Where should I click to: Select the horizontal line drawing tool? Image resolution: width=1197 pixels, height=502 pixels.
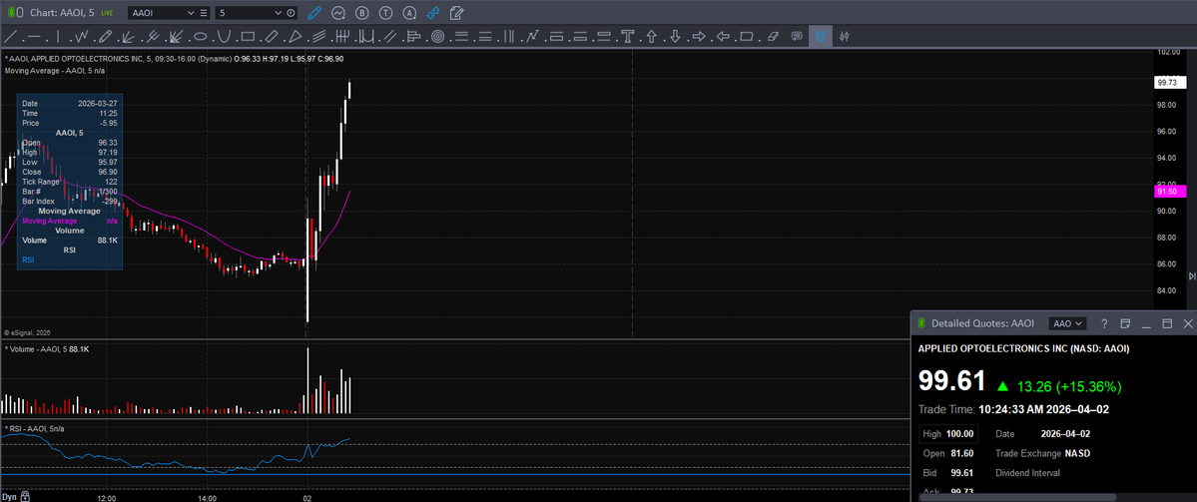tap(34, 37)
